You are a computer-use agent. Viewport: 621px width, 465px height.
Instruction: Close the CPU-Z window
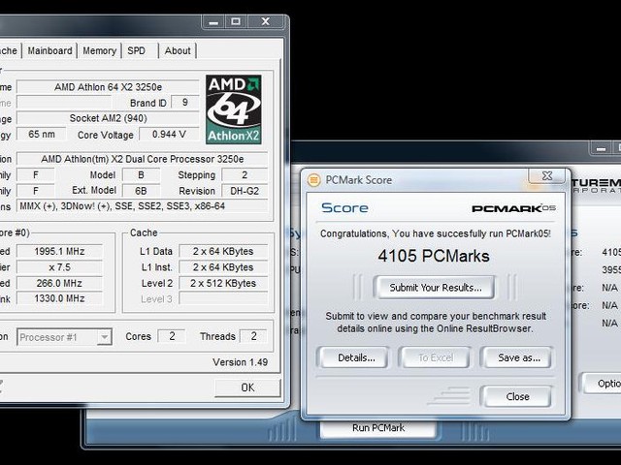click(x=265, y=21)
